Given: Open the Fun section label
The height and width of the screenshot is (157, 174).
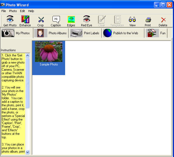Looking at the screenshot, I should [163, 33].
